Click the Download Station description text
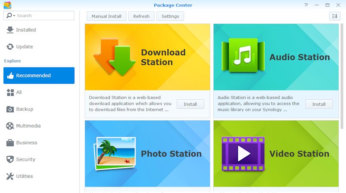This screenshot has height=193, width=346. tap(130, 104)
